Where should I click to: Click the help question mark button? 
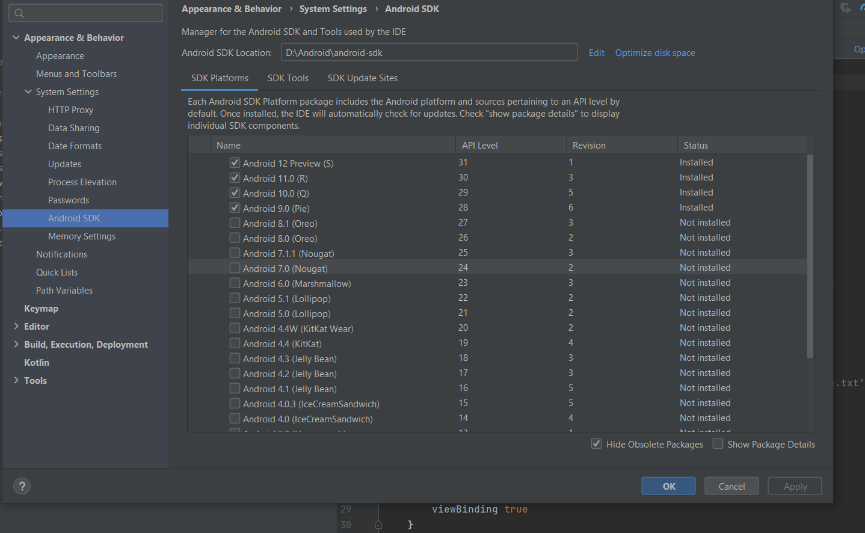click(x=22, y=486)
